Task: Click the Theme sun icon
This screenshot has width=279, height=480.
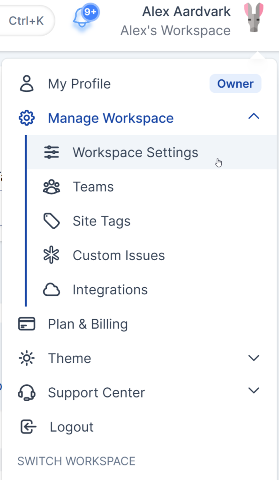Action: point(27,358)
